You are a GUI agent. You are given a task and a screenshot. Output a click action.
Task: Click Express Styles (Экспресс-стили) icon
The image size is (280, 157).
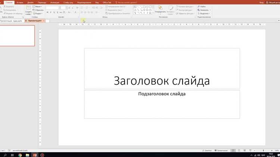(x=171, y=10)
